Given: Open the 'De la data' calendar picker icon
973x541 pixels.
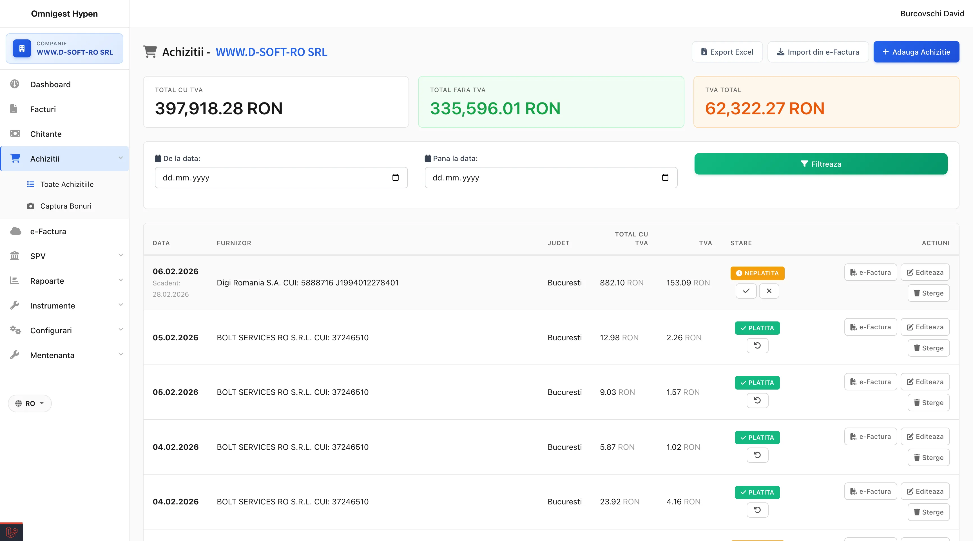Looking at the screenshot, I should pyautogui.click(x=396, y=177).
